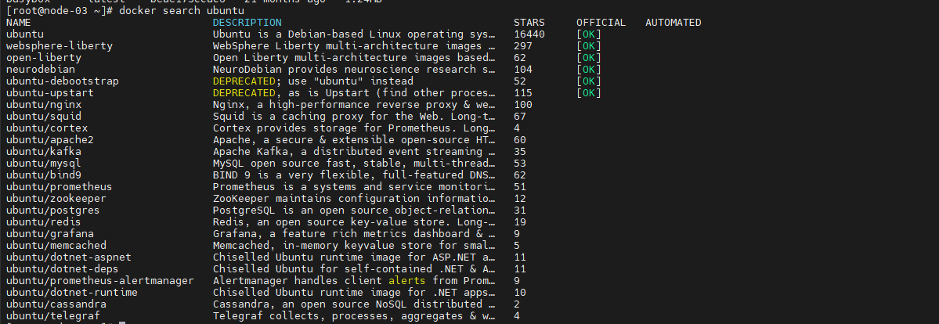Click the 'Apache Kafka, a distributed event streaming' description

pos(354,152)
